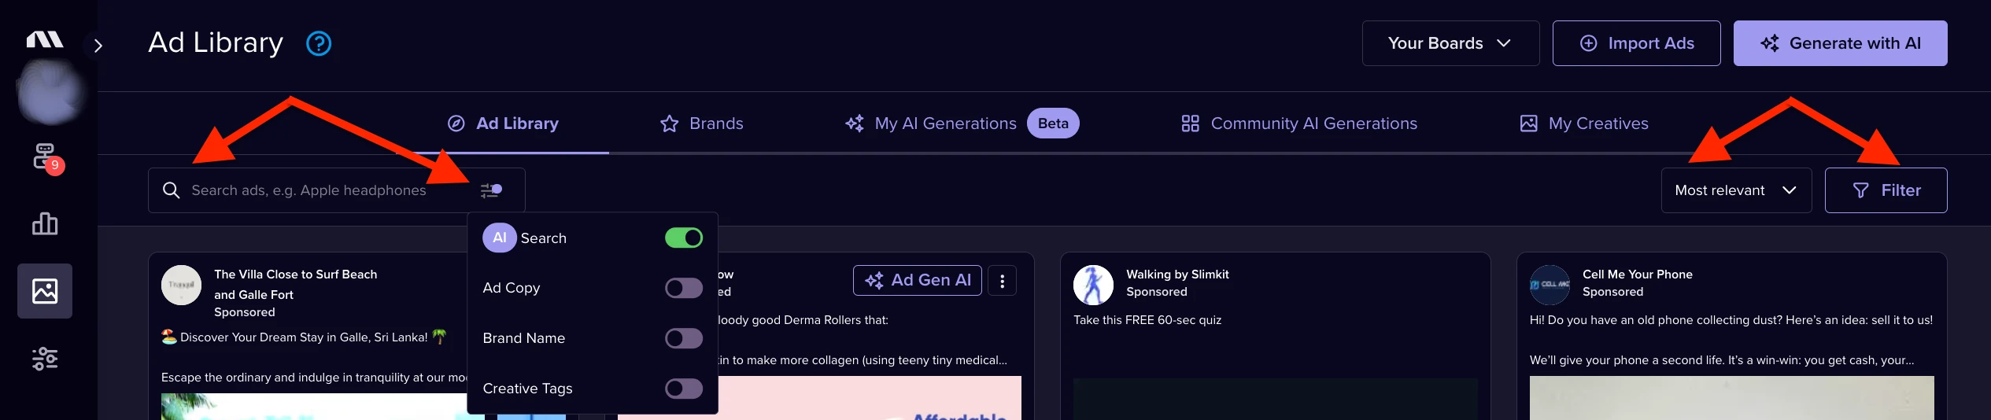Switch to the Ad Library tab
Viewport: 1991px width, 420px height.
(504, 123)
